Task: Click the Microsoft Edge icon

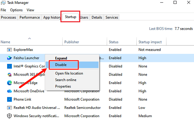Action: pyautogui.click(x=9, y=83)
